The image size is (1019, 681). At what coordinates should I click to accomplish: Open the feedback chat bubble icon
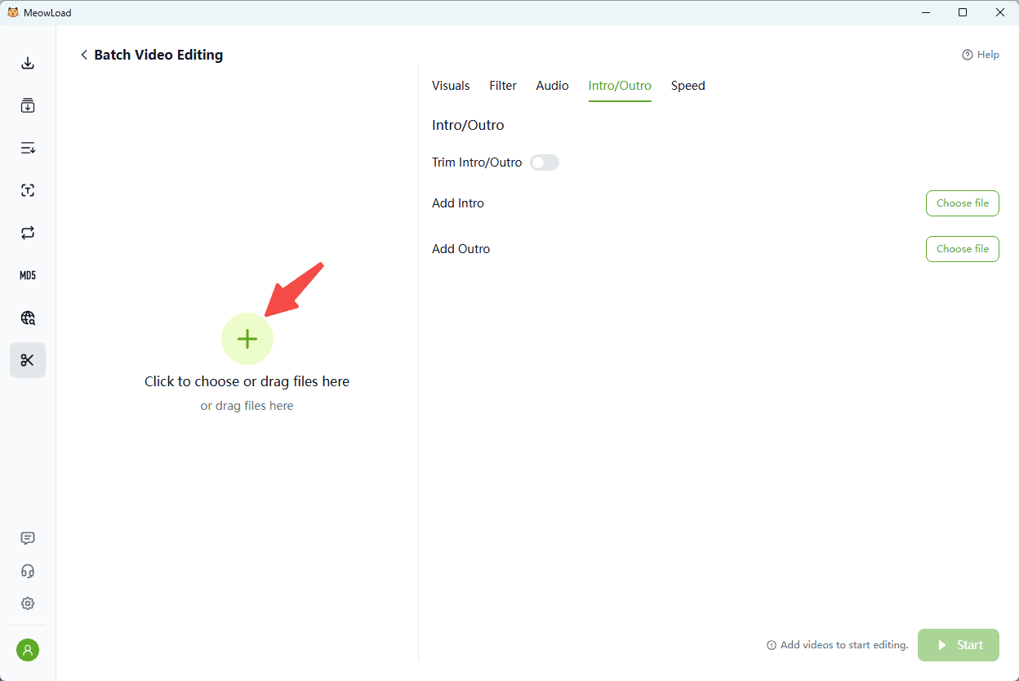pyautogui.click(x=28, y=538)
